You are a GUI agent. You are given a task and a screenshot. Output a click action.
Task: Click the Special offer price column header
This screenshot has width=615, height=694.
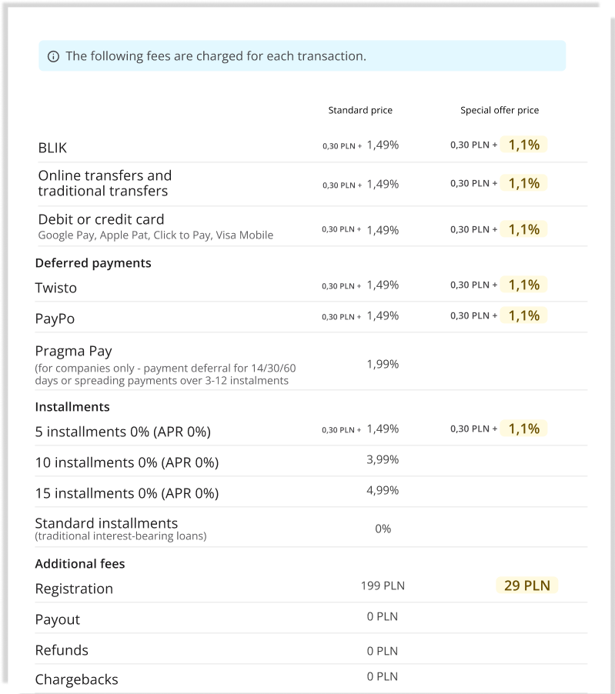pyautogui.click(x=500, y=110)
